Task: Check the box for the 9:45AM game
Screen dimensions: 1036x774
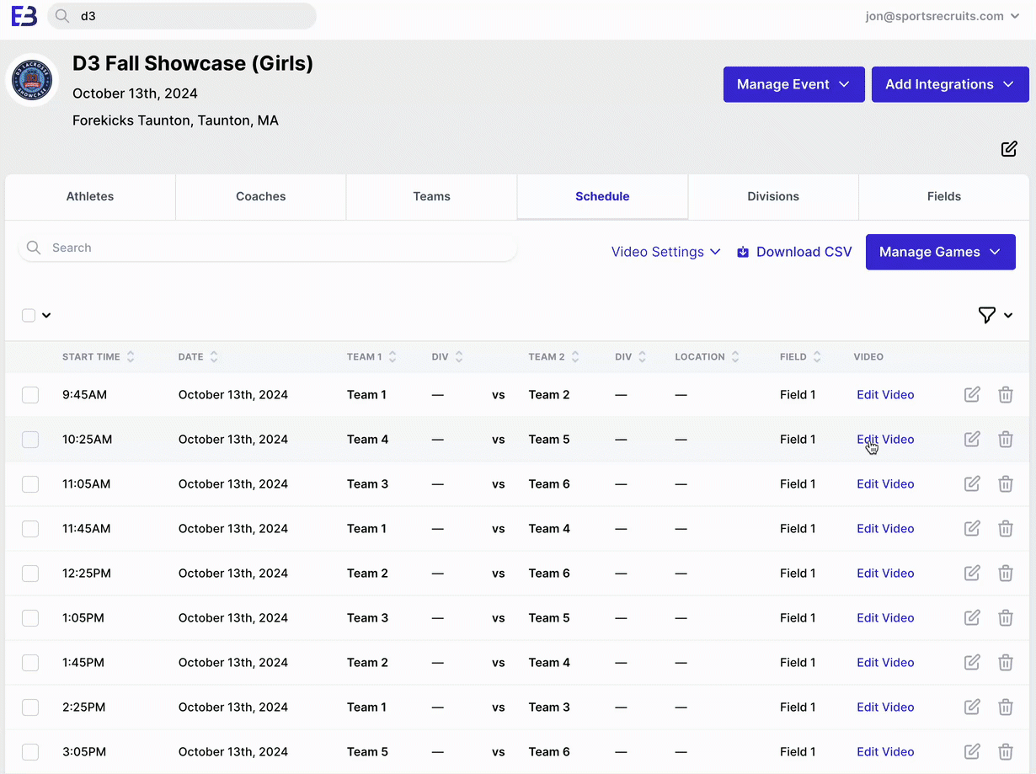Action: pyautogui.click(x=30, y=395)
